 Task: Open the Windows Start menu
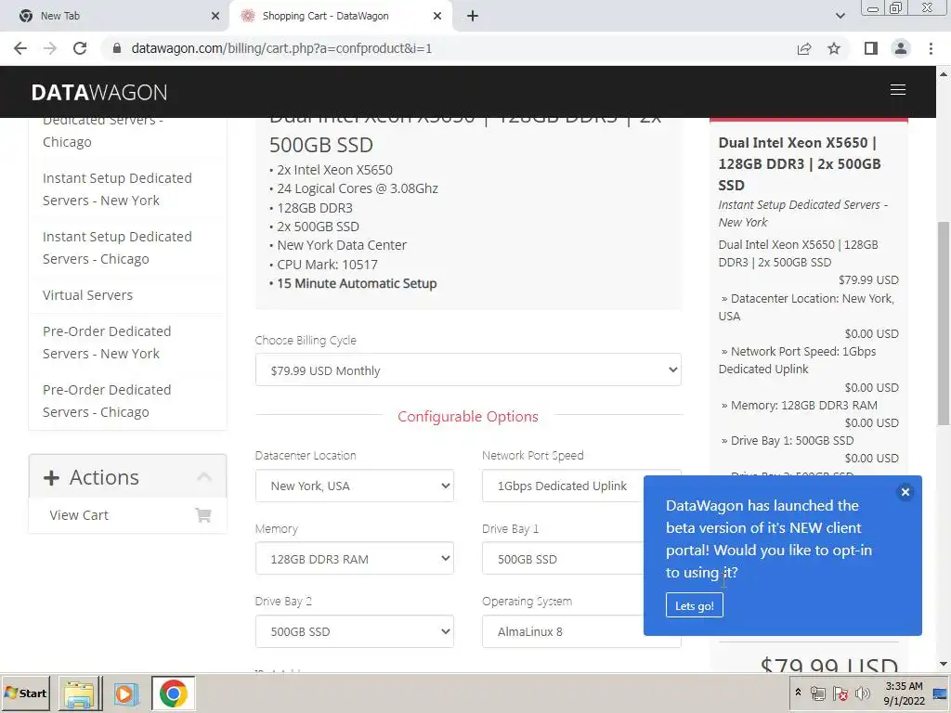click(x=25, y=693)
